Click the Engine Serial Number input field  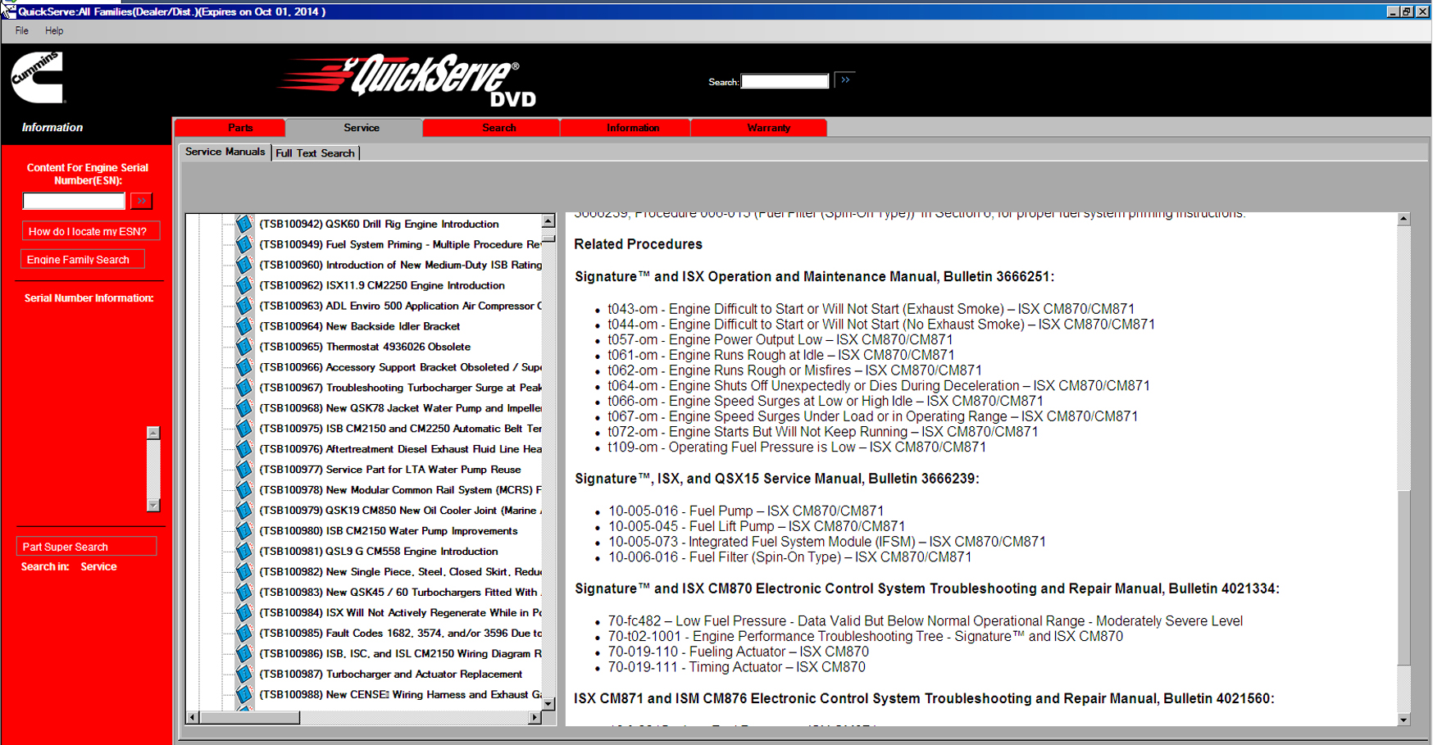pyautogui.click(x=74, y=201)
